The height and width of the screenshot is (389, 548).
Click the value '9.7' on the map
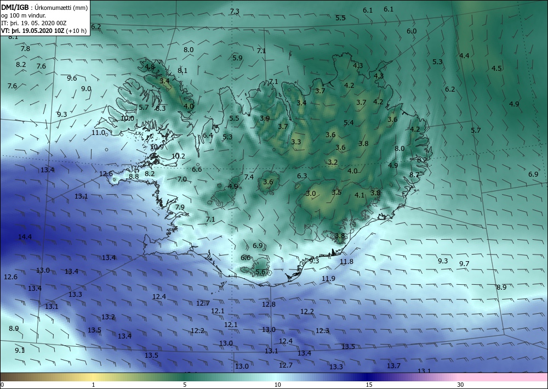(464, 264)
